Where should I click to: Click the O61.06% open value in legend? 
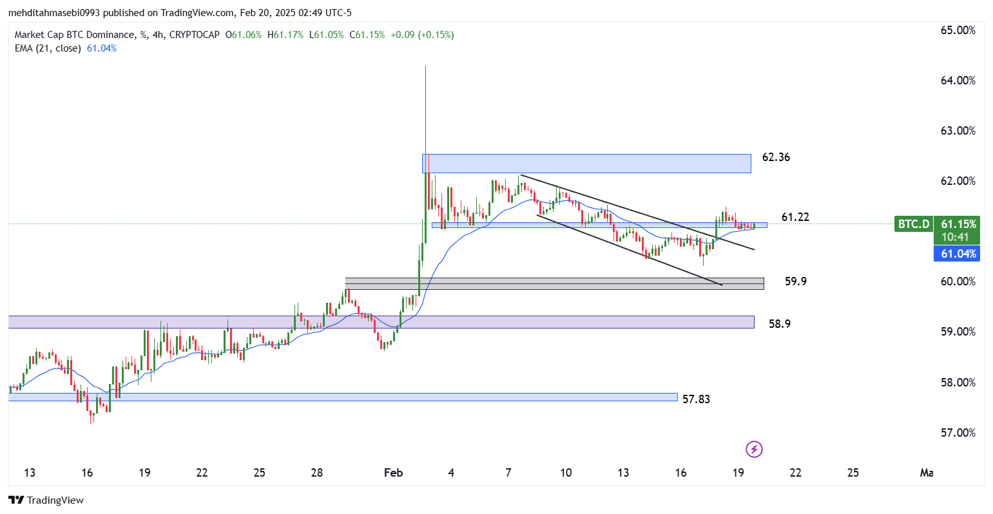coord(244,35)
